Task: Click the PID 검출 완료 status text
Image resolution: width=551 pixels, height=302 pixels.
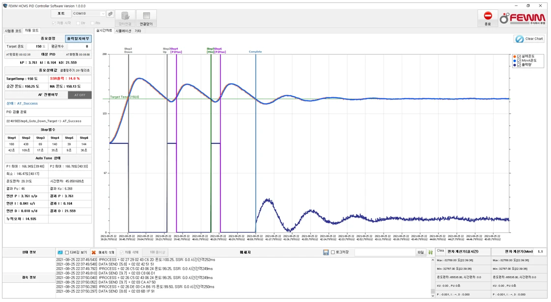Action: 16,112
